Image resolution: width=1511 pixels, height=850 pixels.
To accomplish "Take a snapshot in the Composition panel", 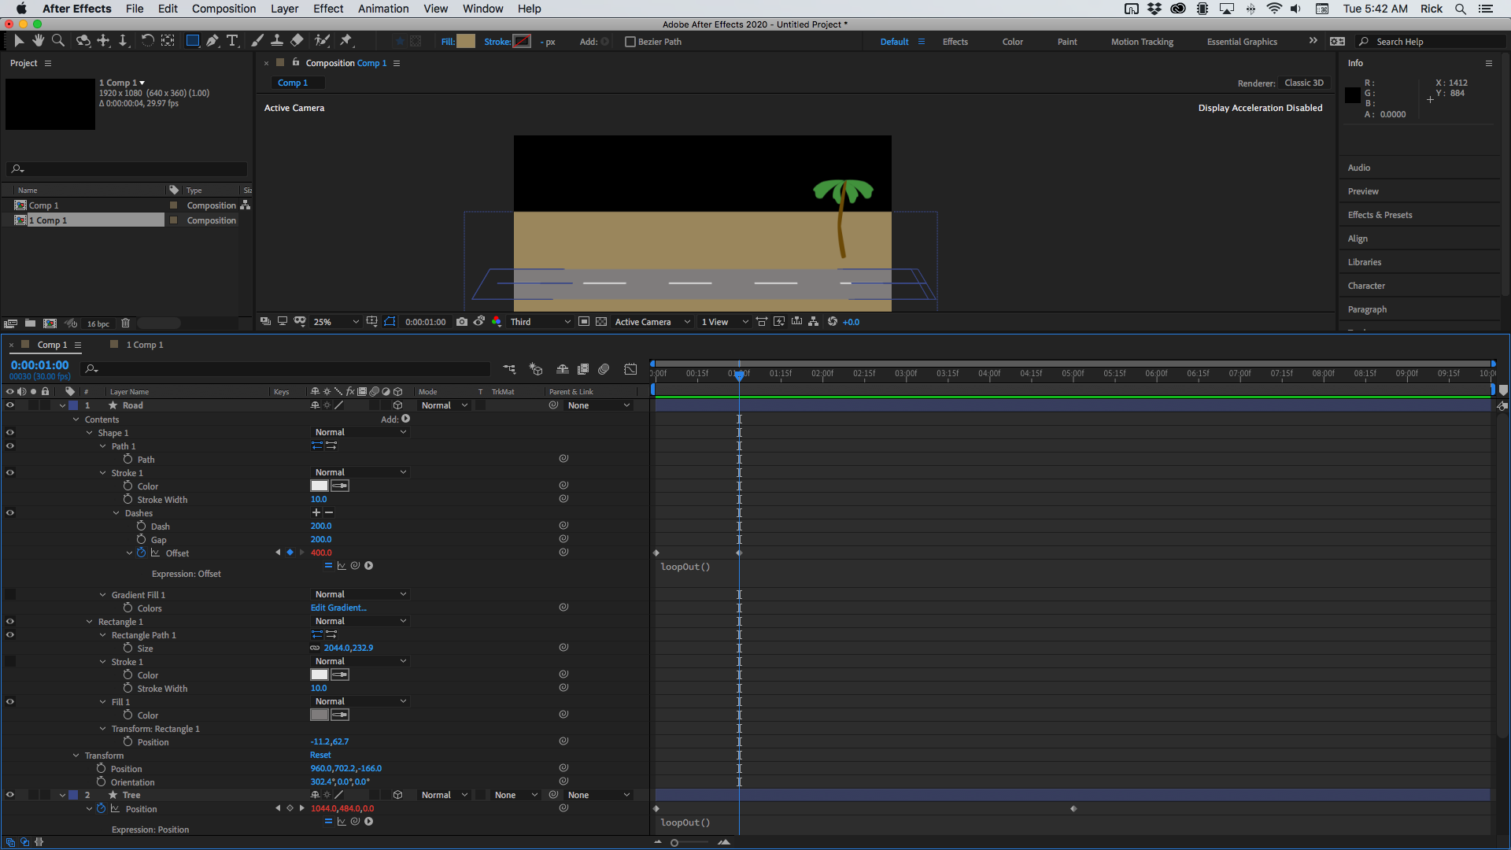I will pyautogui.click(x=462, y=321).
